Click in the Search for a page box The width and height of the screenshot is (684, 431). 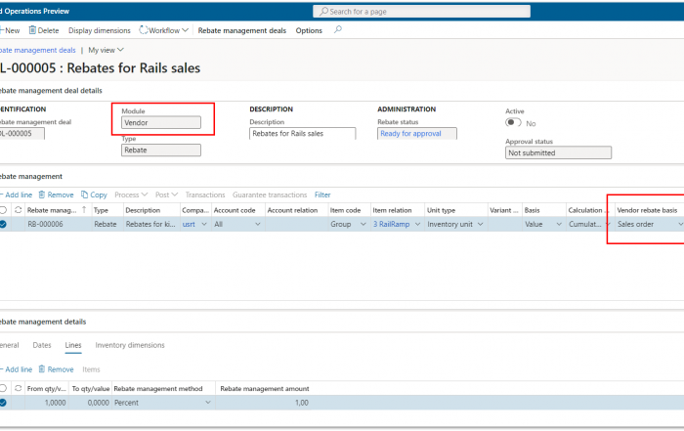[421, 12]
